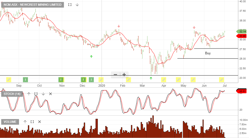The image size is (249, 138).
Task: Select the Buy text annotation
Action: point(208,53)
